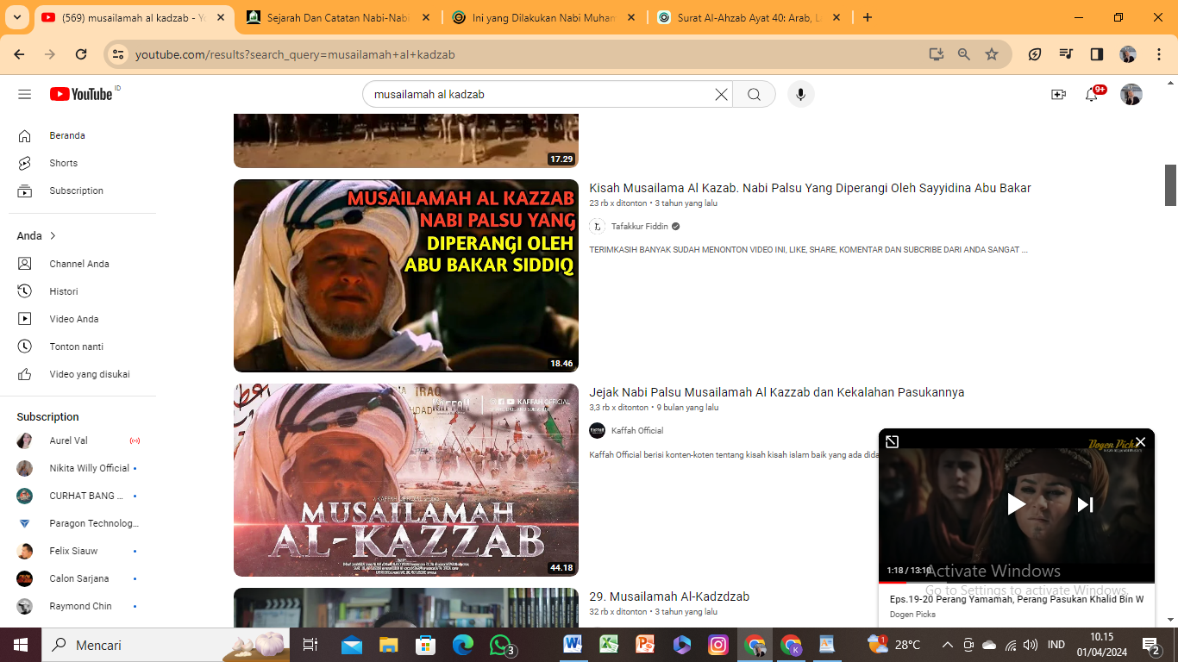Open the YouTube hamburger guide menu
The image size is (1178, 662).
coord(24,94)
